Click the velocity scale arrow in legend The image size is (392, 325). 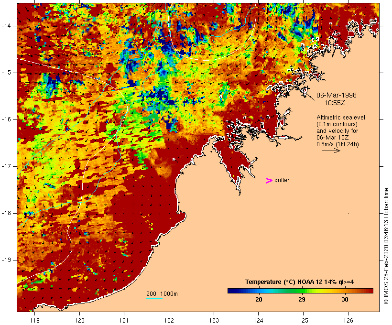pyautogui.click(x=331, y=151)
